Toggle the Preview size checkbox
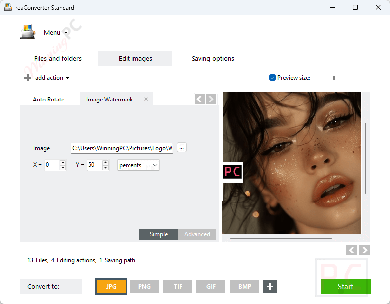Viewport: 390px width, 304px height. pyautogui.click(x=272, y=78)
